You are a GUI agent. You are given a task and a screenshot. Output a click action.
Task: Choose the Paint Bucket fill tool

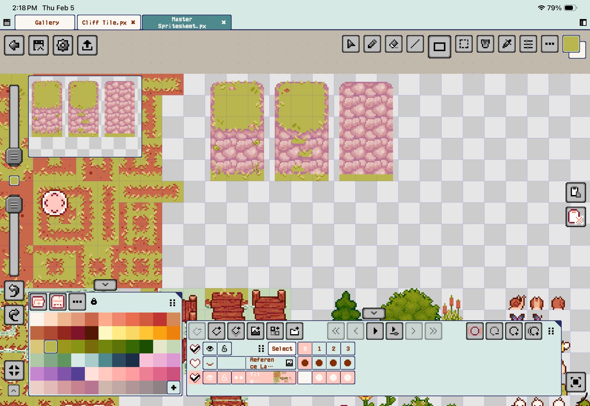(485, 44)
